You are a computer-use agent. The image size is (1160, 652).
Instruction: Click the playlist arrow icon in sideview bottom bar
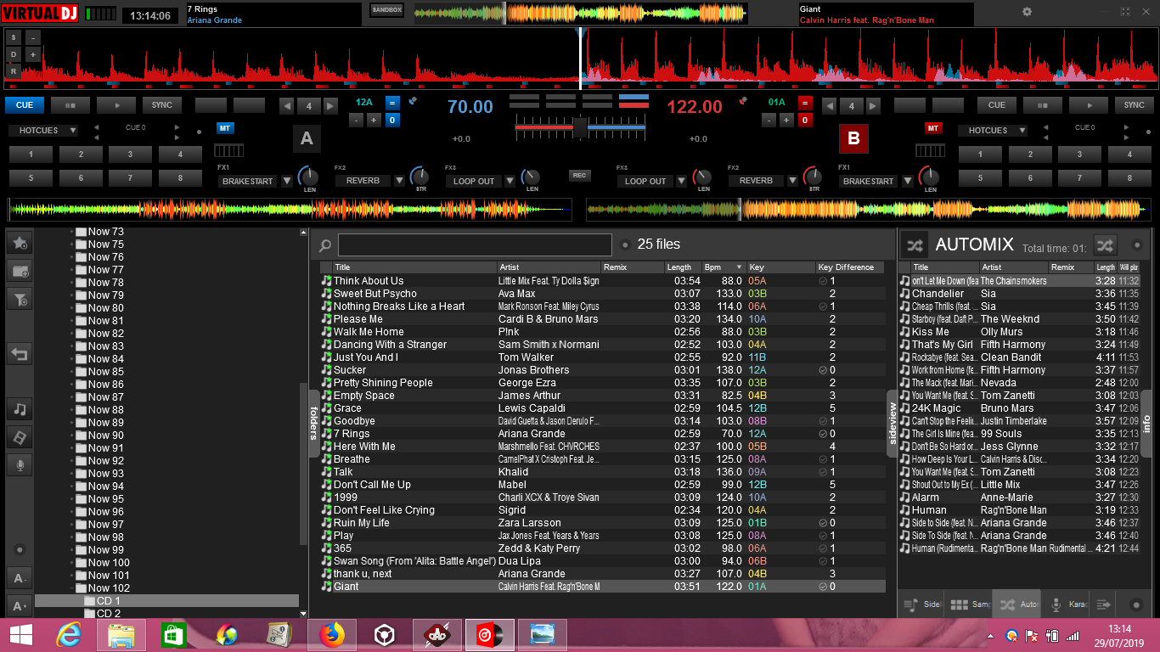[1103, 604]
